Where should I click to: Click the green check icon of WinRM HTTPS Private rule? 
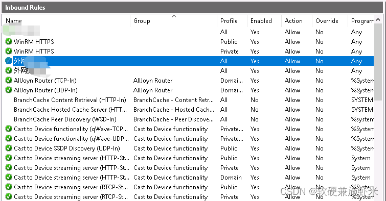pos(9,51)
